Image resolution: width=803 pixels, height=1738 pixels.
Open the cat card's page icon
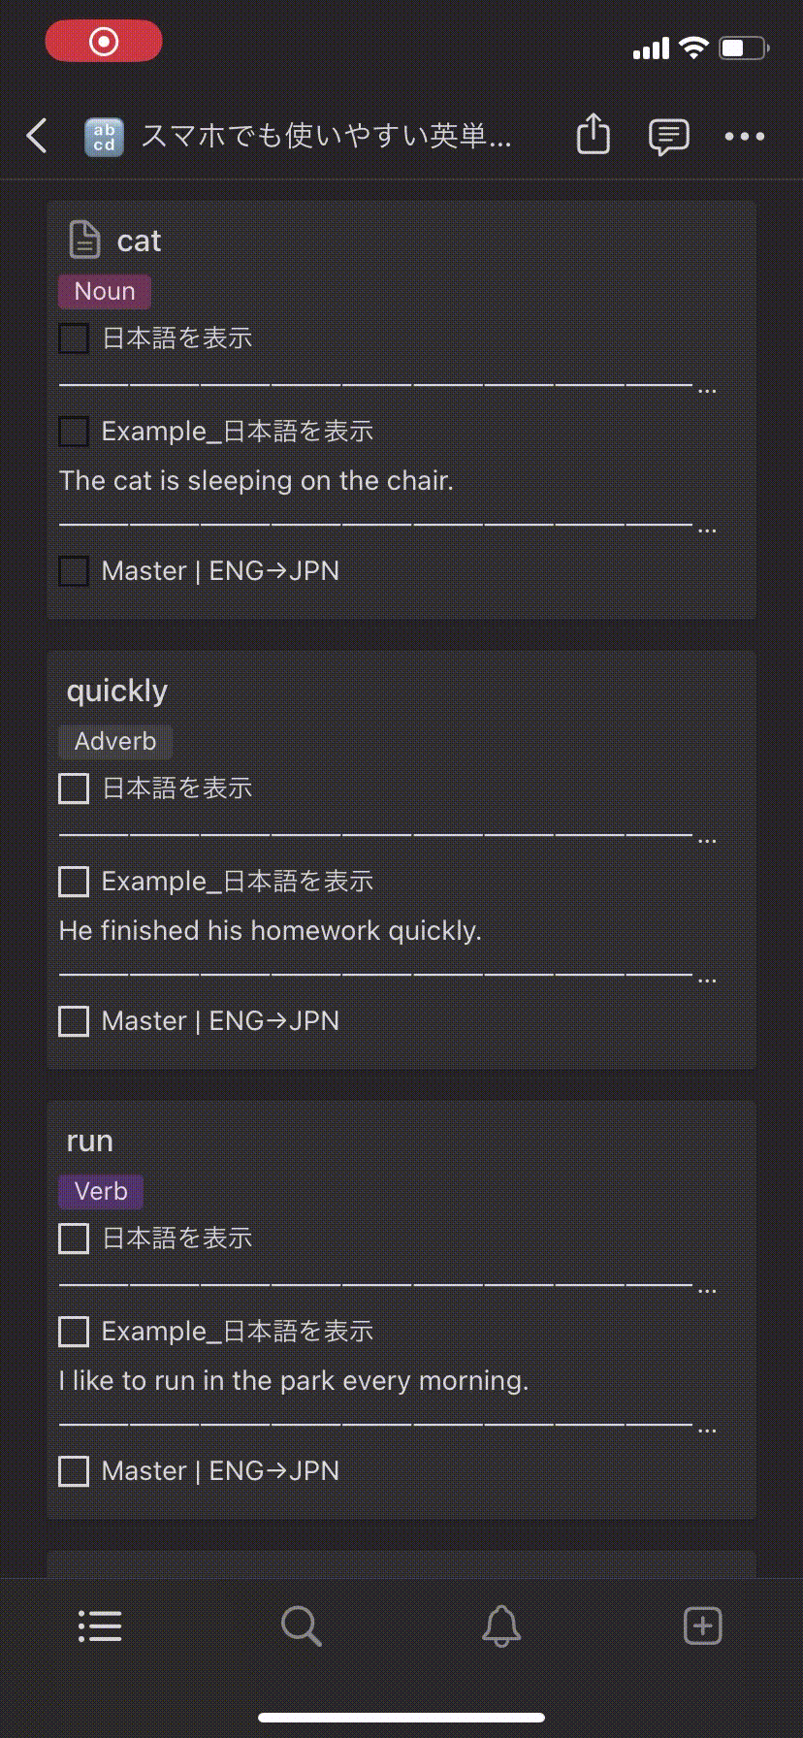pos(84,241)
